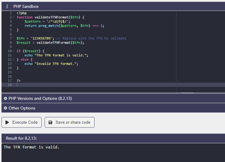Click Save or share code button
The image size is (225, 162).
[69, 122]
